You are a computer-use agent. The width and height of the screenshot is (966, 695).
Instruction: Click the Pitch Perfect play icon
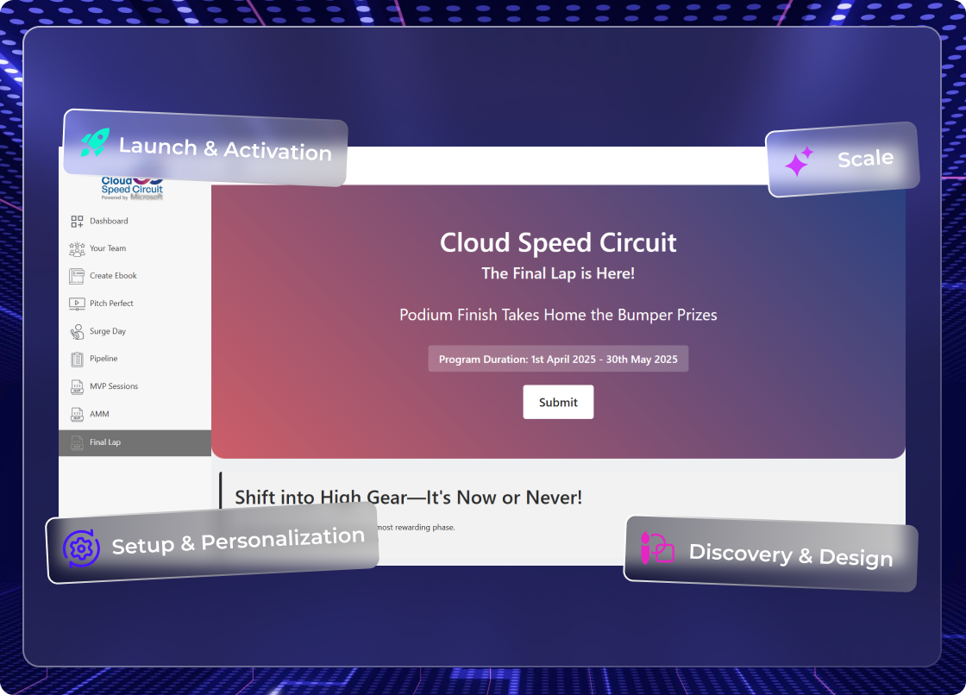coord(77,304)
